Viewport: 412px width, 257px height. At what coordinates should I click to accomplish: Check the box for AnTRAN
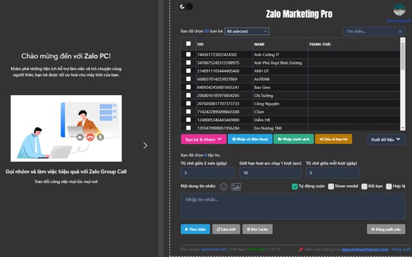(189, 78)
